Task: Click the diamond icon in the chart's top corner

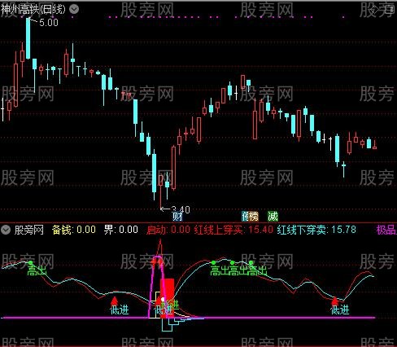Action: coord(374,10)
